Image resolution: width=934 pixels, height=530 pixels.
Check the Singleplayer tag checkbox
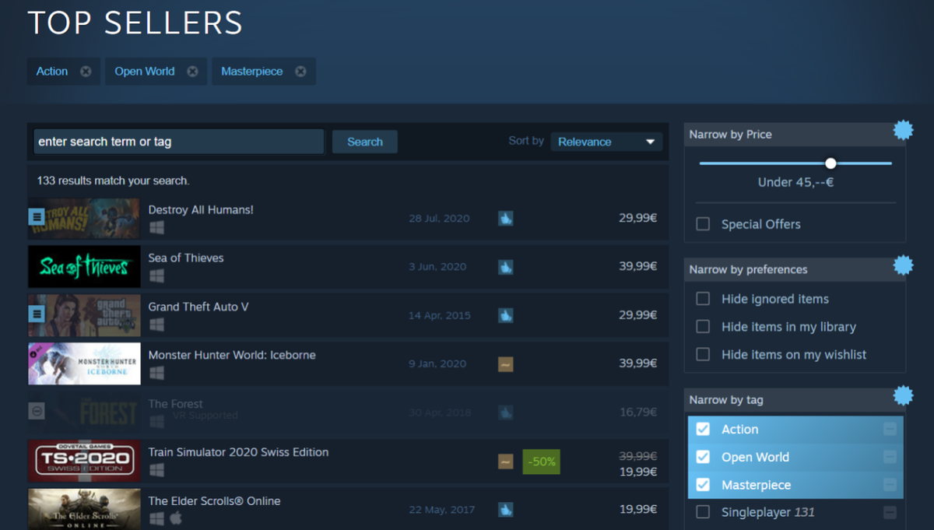click(703, 512)
